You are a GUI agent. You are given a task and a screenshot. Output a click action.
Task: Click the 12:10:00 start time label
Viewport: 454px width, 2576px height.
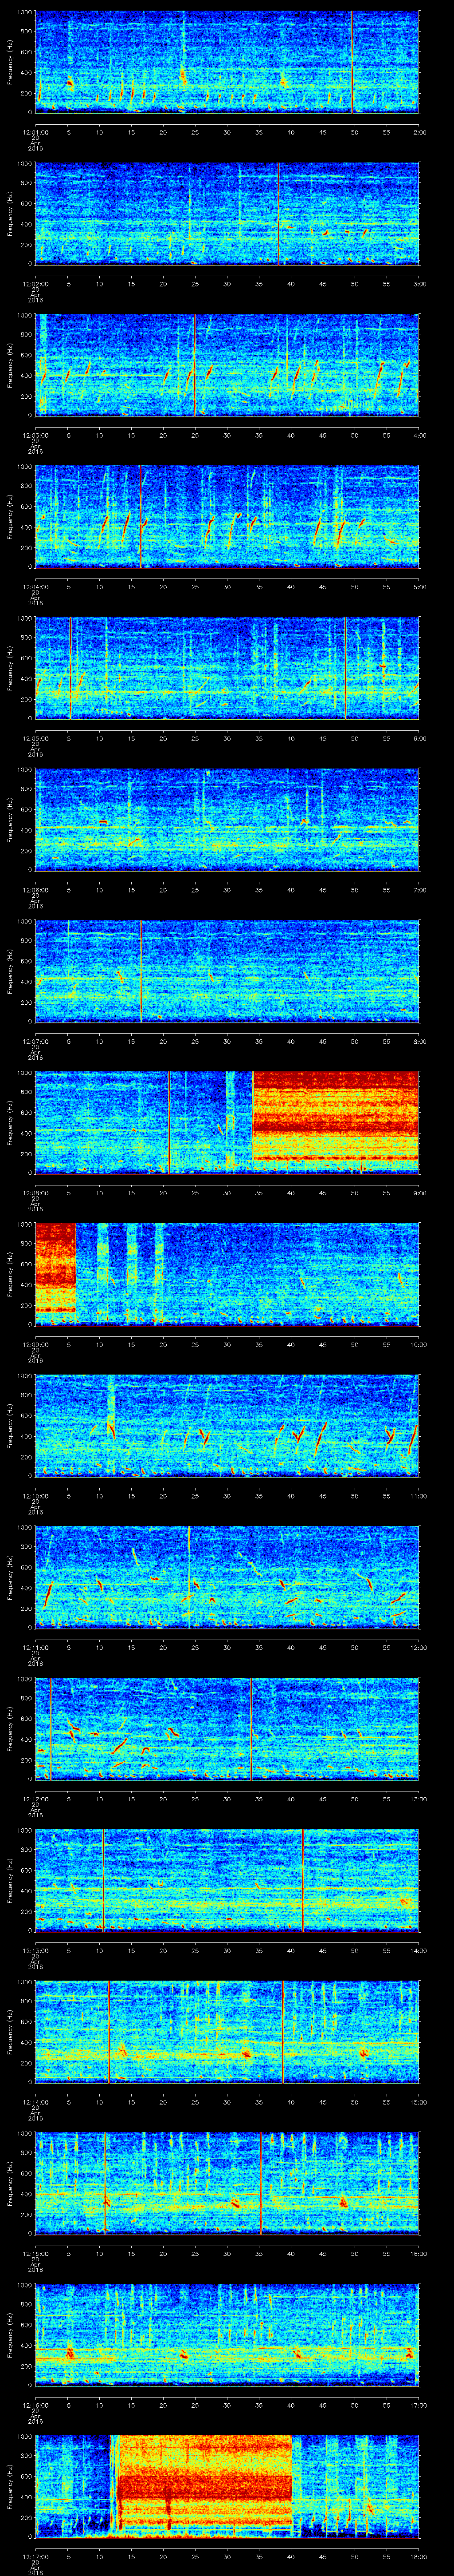click(x=35, y=1495)
